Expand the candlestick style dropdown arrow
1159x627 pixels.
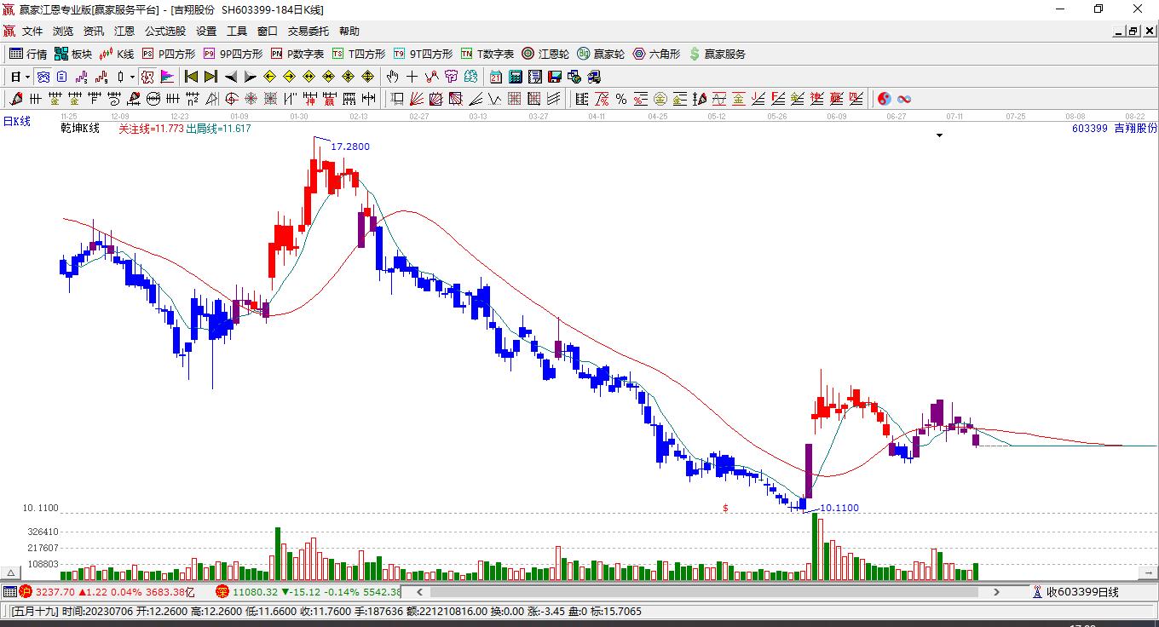(x=132, y=77)
